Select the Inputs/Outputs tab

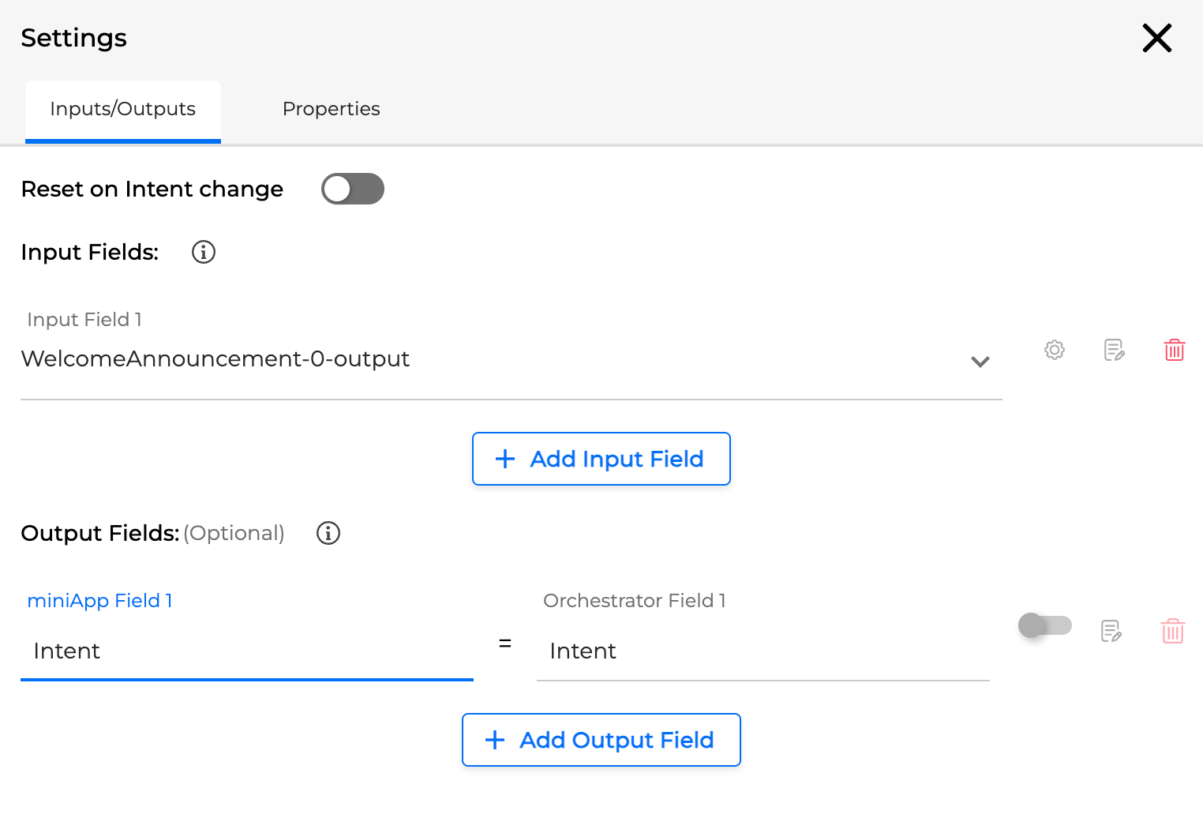[122, 109]
